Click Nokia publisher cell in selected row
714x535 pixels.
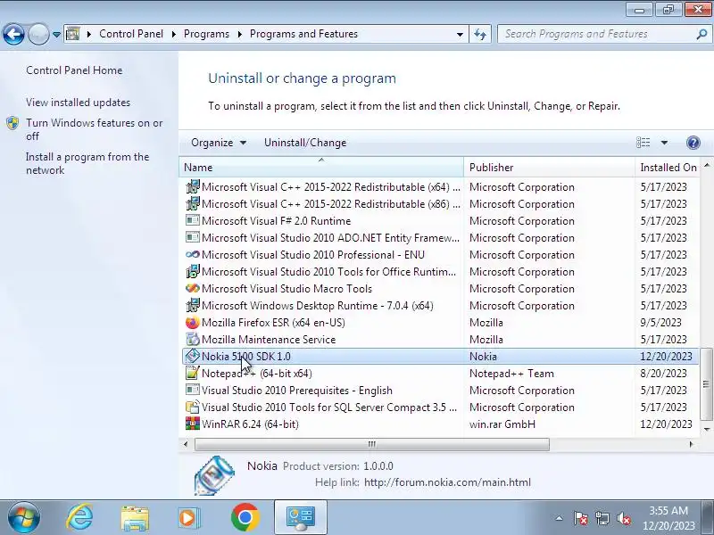483,357
